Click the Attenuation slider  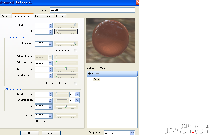(62, 100)
